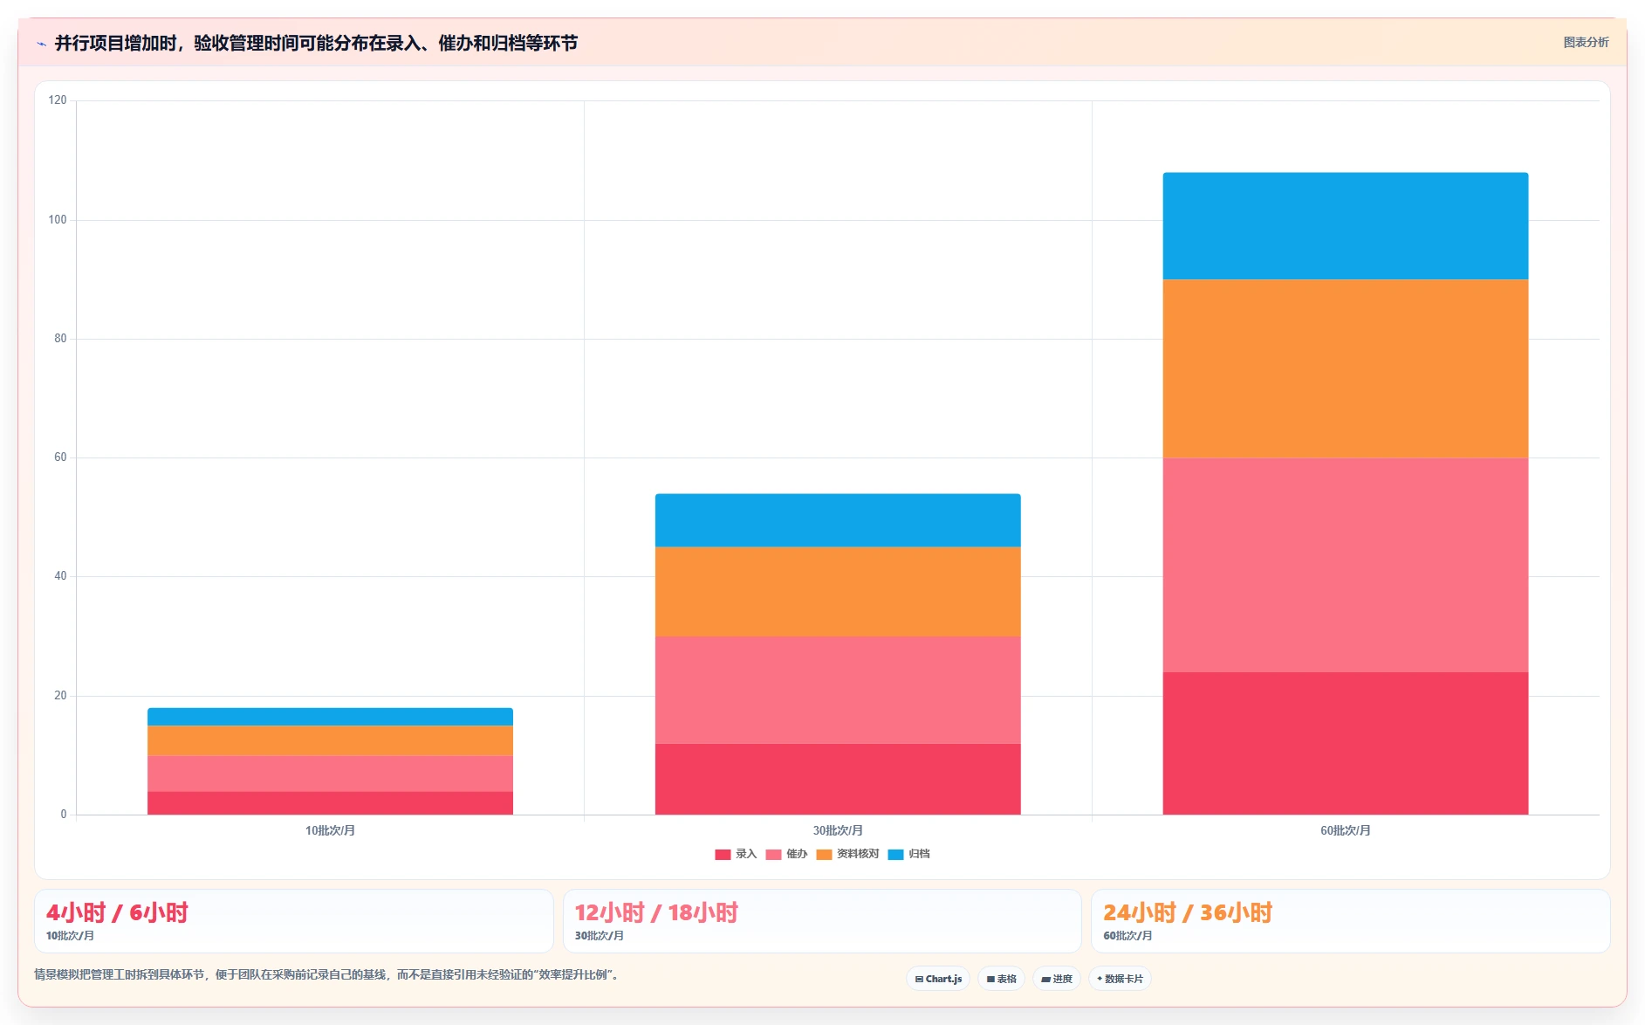Screen dimensions: 1645x1025
Task: Click the red 录入 segment of 60批次/月 bar
Action: pyautogui.click(x=1345, y=743)
